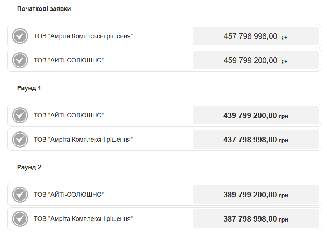Screen dimensions: 327x237
Task: Click the Раунд 2 section heading
Action: point(29,167)
